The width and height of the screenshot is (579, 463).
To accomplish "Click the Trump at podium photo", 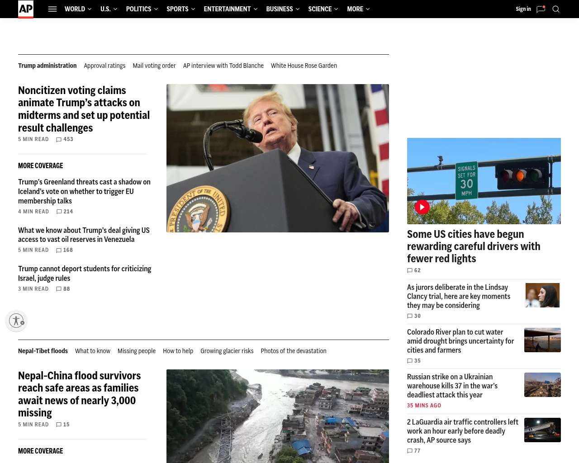I will (x=278, y=158).
